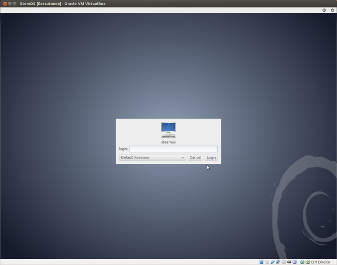Click the login text input field
337x265 pixels.
[x=174, y=149]
